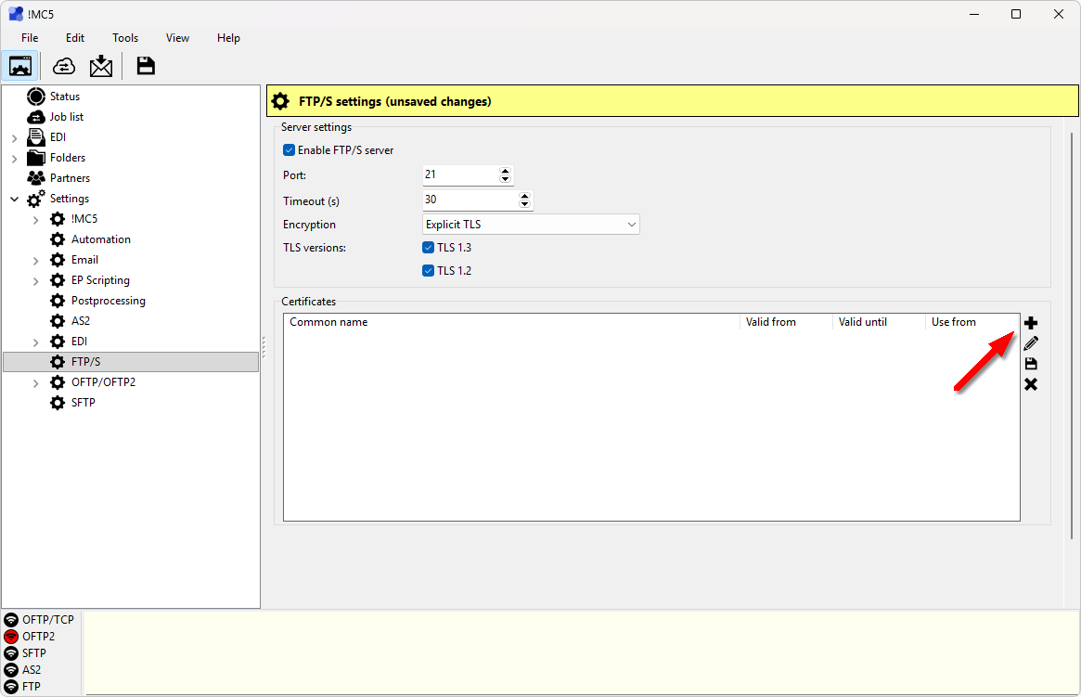1081x697 pixels.
Task: Expand the EP Scripting settings node
Action: [36, 281]
